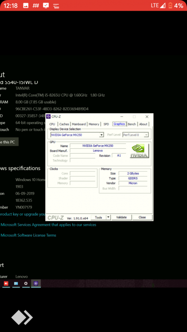Tap the battery icon in status bar
The height and width of the screenshot is (332, 187).
170,5
